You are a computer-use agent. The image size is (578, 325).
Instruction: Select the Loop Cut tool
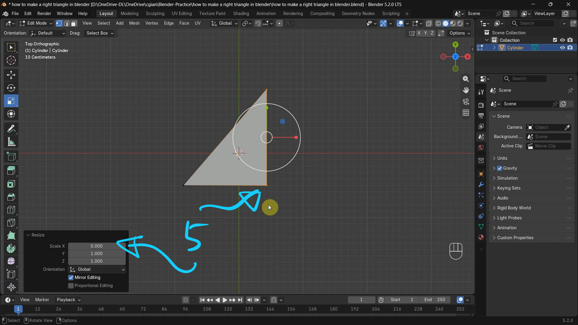coord(11,210)
